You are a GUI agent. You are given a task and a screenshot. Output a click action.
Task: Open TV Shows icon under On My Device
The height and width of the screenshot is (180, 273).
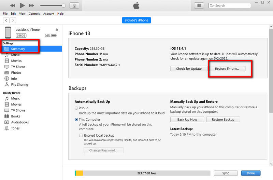(x=6, y=110)
